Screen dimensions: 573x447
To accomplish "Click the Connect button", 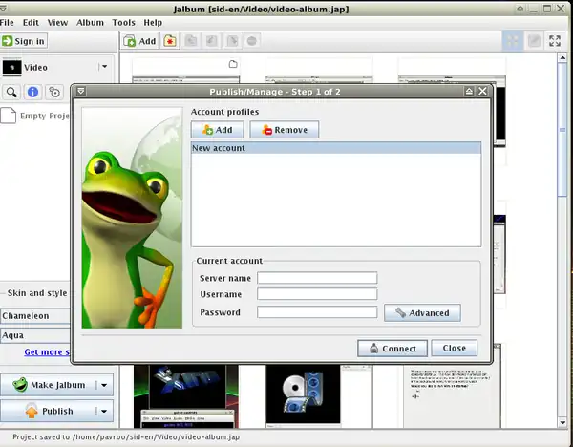I will click(392, 349).
